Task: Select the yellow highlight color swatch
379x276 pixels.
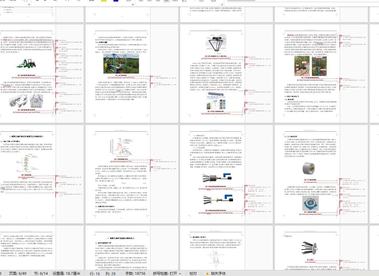Action: click(x=103, y=1)
